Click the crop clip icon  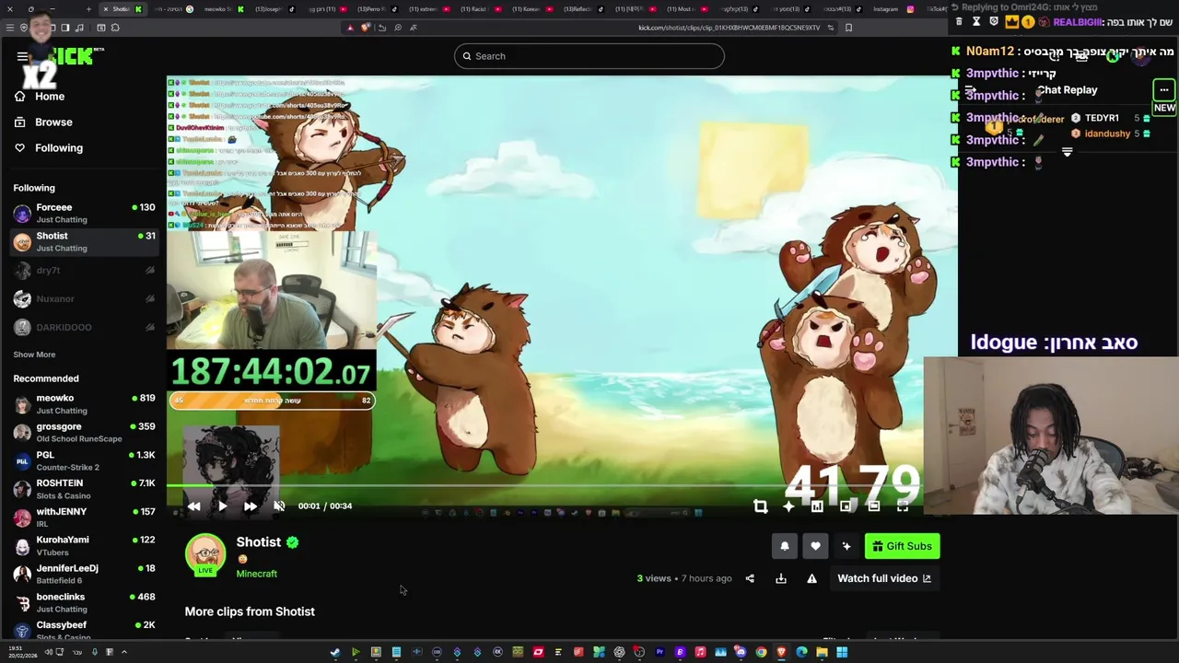[x=760, y=506]
